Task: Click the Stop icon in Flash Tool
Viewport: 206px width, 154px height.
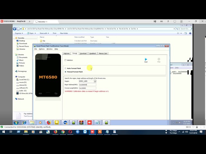Action: (159, 59)
